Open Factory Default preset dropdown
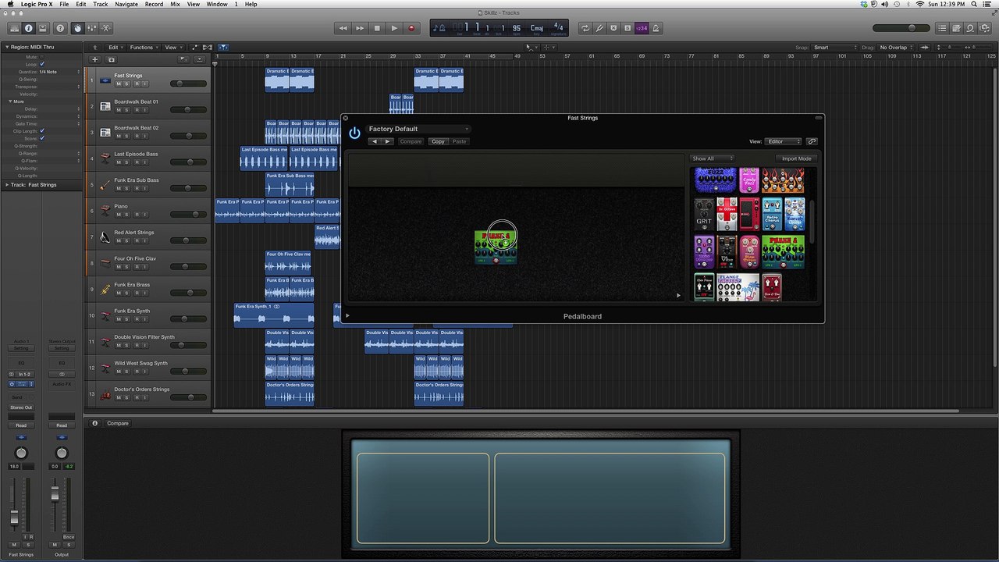 click(418, 129)
